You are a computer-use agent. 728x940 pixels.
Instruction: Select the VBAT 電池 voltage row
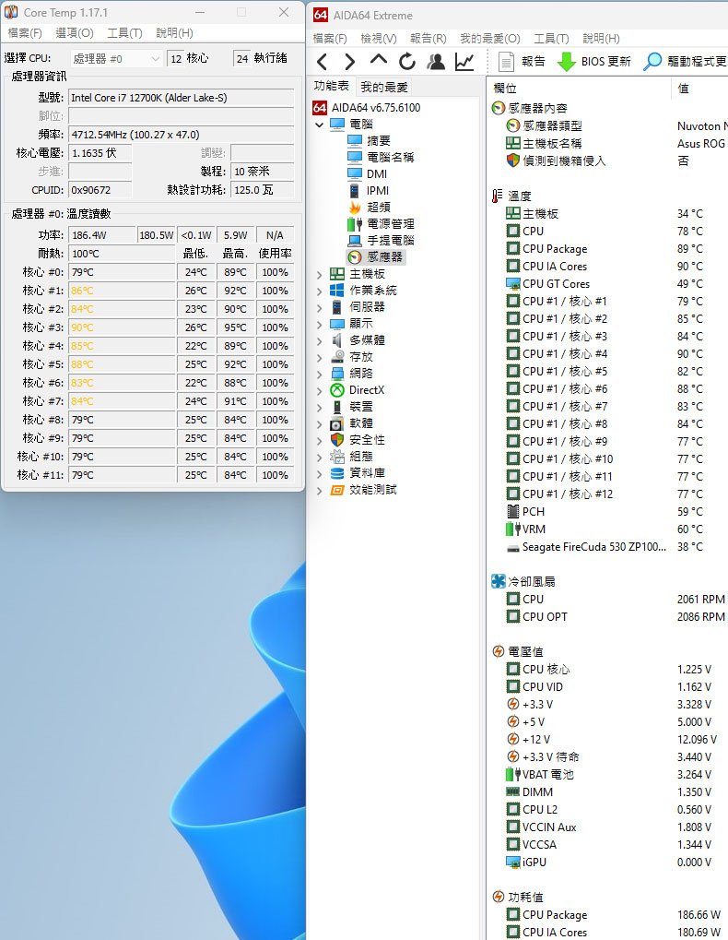(x=608, y=774)
